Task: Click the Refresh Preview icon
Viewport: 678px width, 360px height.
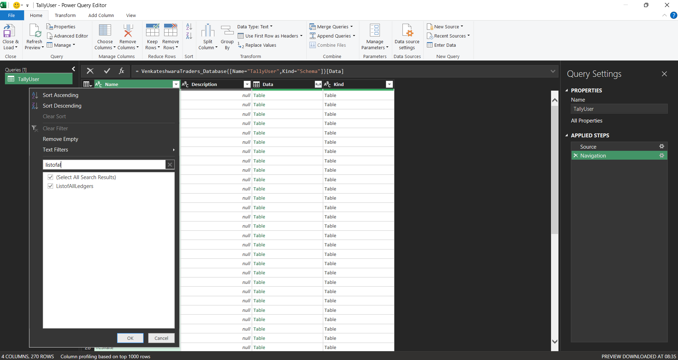Action: pyautogui.click(x=35, y=31)
